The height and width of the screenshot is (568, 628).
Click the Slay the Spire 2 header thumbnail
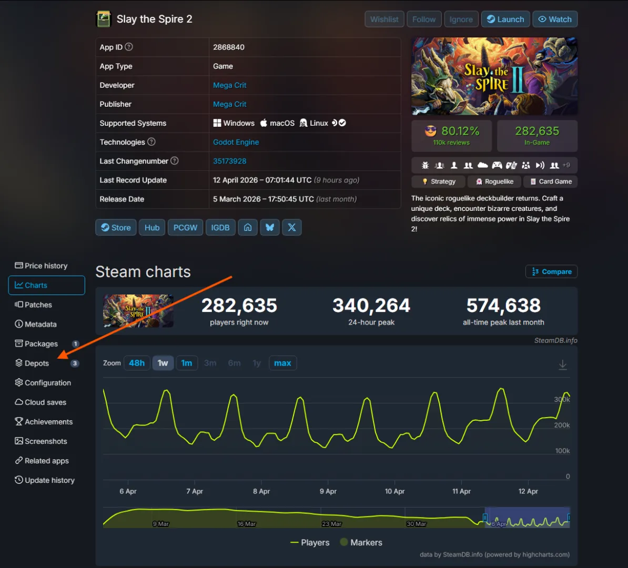[x=104, y=18]
